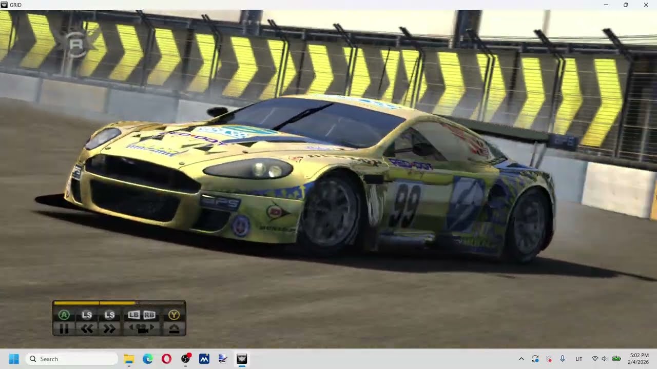
Task: Open OBS Studio from the taskbar
Action: pos(185,359)
